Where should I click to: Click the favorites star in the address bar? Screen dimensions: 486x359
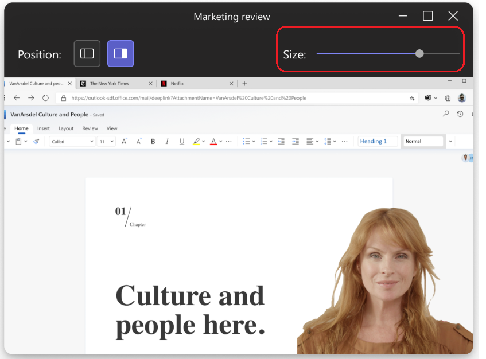coord(412,97)
